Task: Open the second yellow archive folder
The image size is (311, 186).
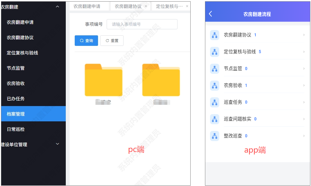Action: [161, 80]
